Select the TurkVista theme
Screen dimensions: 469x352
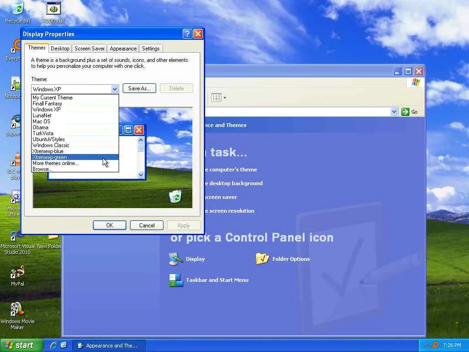[75, 133]
